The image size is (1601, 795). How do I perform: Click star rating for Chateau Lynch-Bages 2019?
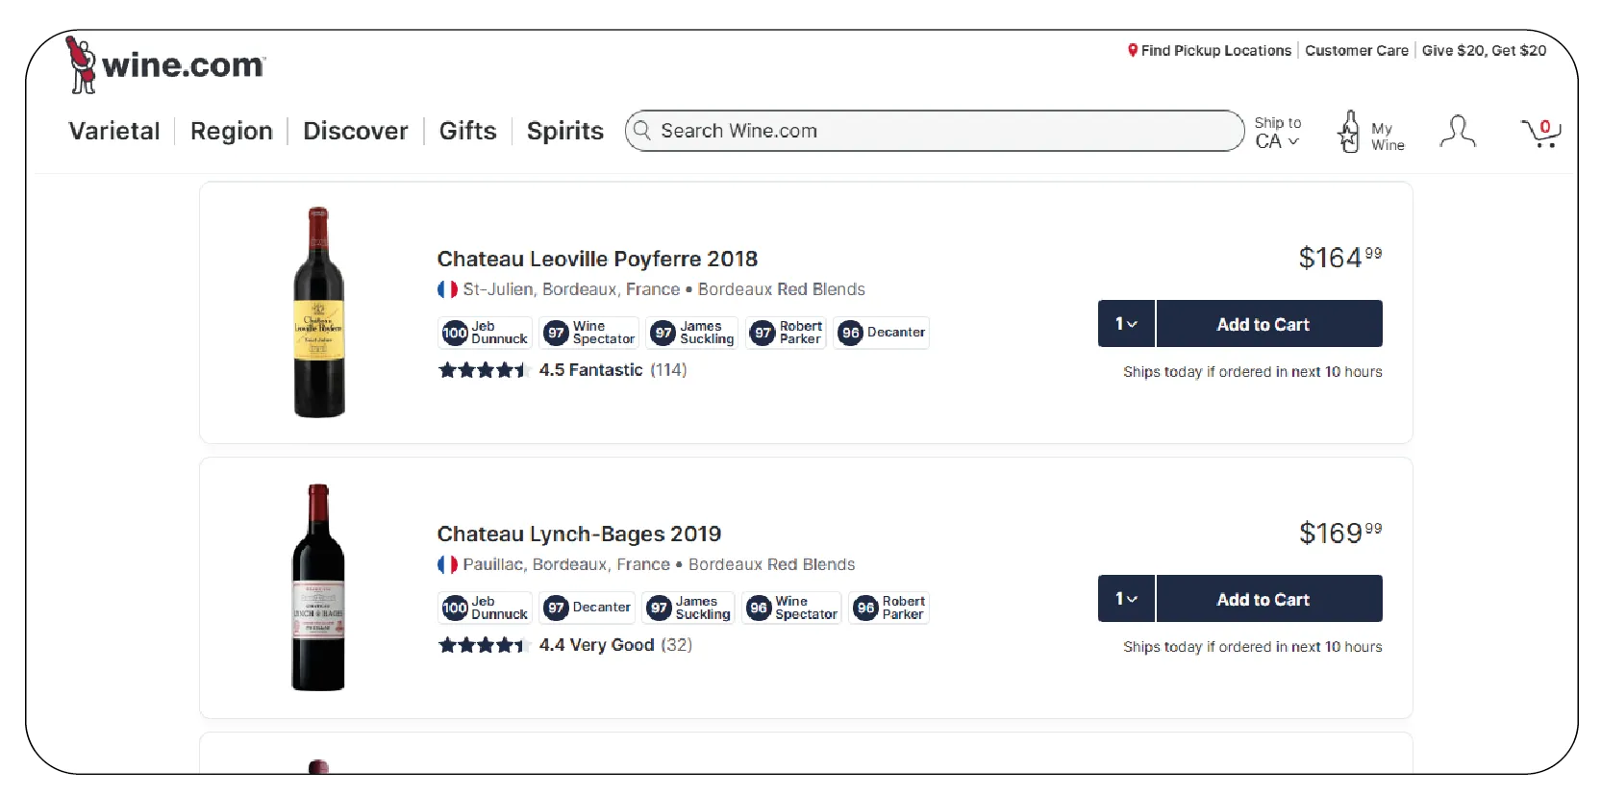pos(484,645)
